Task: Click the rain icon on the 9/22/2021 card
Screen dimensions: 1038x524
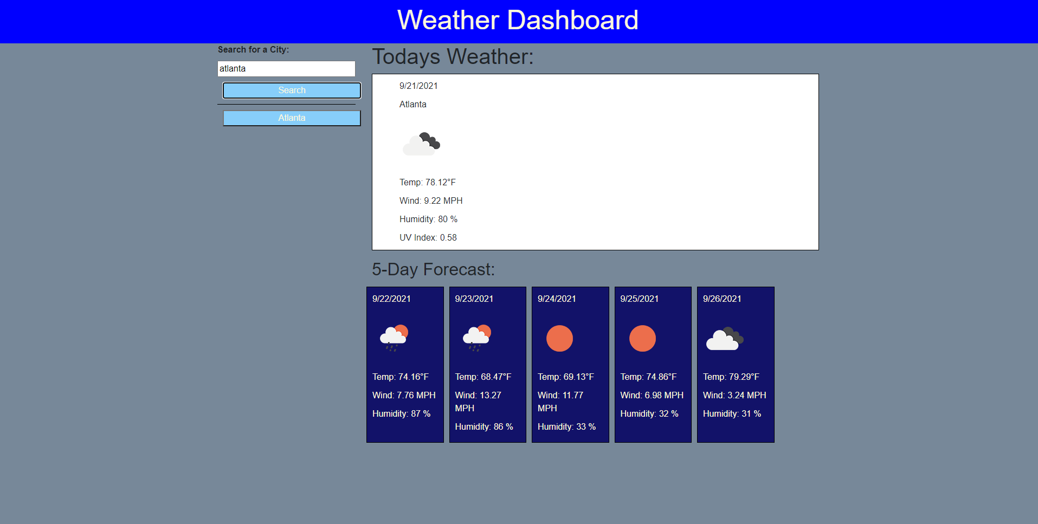Action: pos(394,338)
